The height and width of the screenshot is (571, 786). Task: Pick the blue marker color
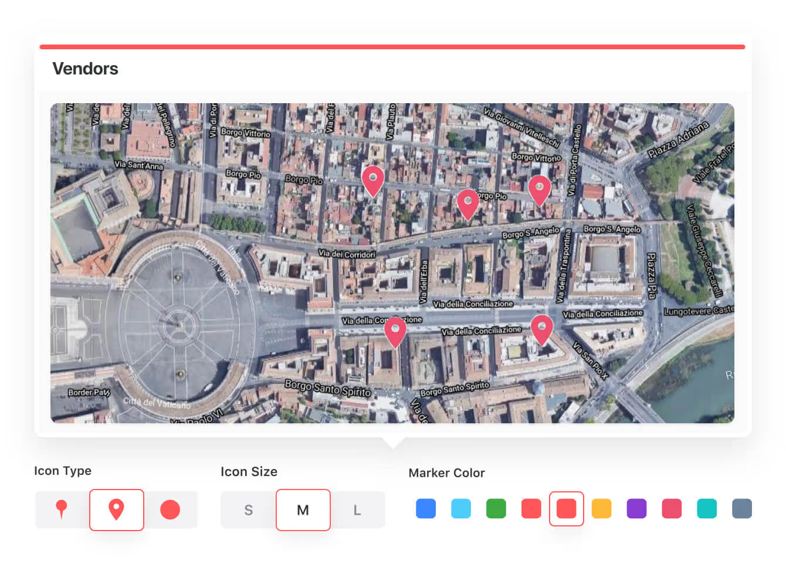(x=426, y=508)
